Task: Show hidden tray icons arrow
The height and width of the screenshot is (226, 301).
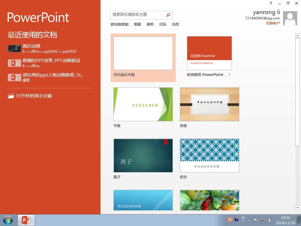Action: click(x=249, y=220)
